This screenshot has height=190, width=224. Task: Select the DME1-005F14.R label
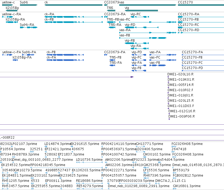[181, 85]
